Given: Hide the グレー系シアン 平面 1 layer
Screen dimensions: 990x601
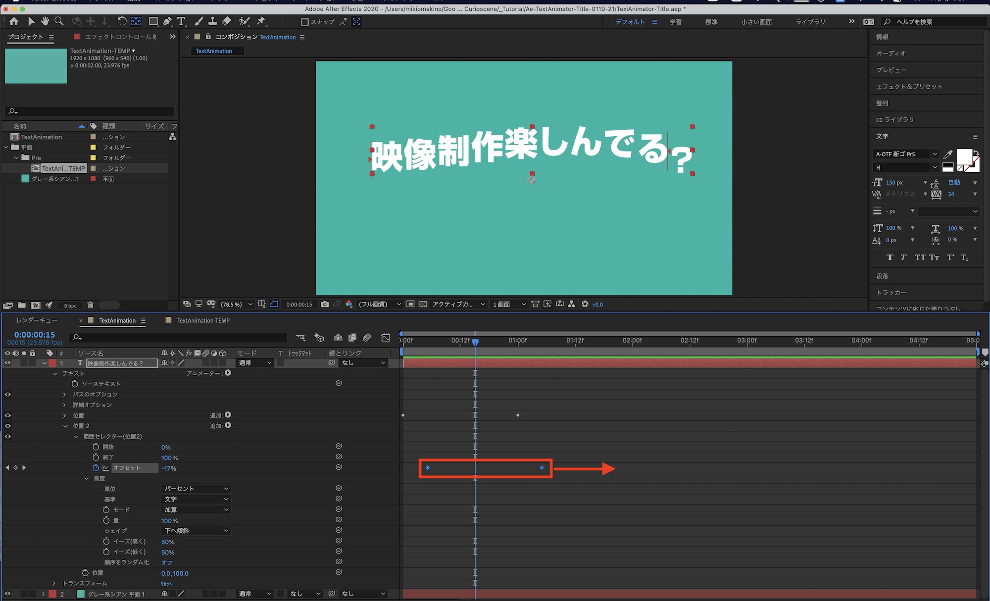Looking at the screenshot, I should [7, 594].
